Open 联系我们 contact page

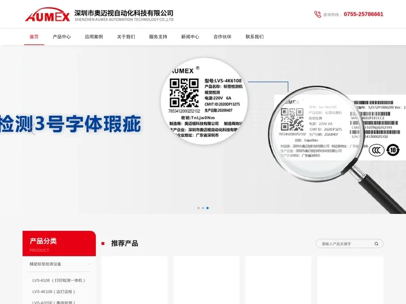[x=254, y=37]
